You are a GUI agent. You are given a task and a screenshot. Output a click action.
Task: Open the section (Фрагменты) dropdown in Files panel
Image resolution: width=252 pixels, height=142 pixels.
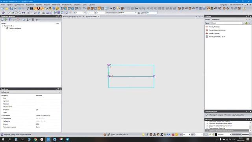coord(246,19)
